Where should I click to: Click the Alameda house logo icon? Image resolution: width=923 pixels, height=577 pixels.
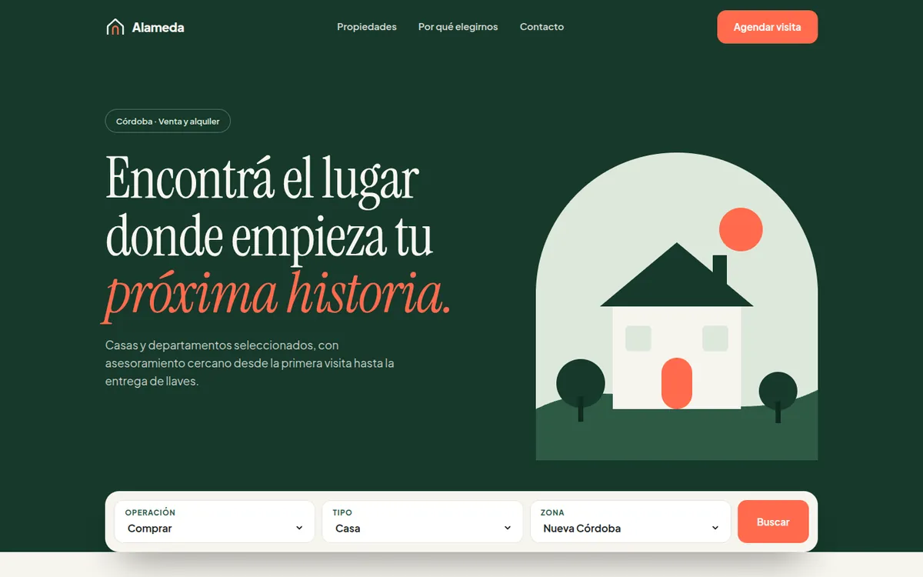click(x=115, y=27)
